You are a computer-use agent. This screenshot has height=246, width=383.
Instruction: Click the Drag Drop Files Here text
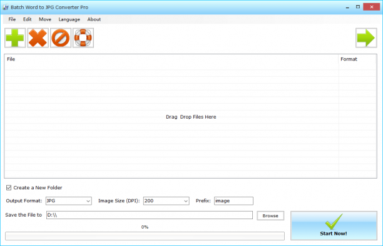(x=191, y=117)
